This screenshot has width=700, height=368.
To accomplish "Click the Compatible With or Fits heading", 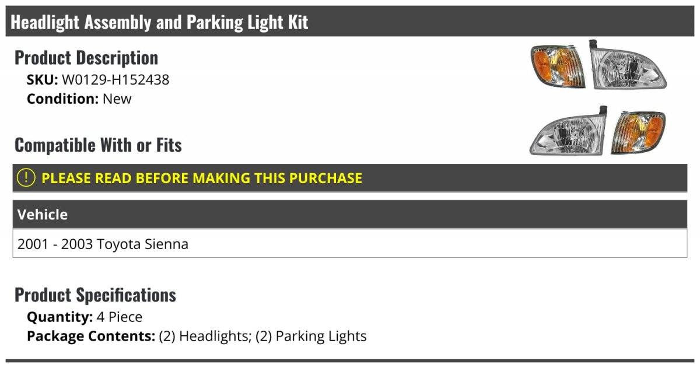I will 98,145.
